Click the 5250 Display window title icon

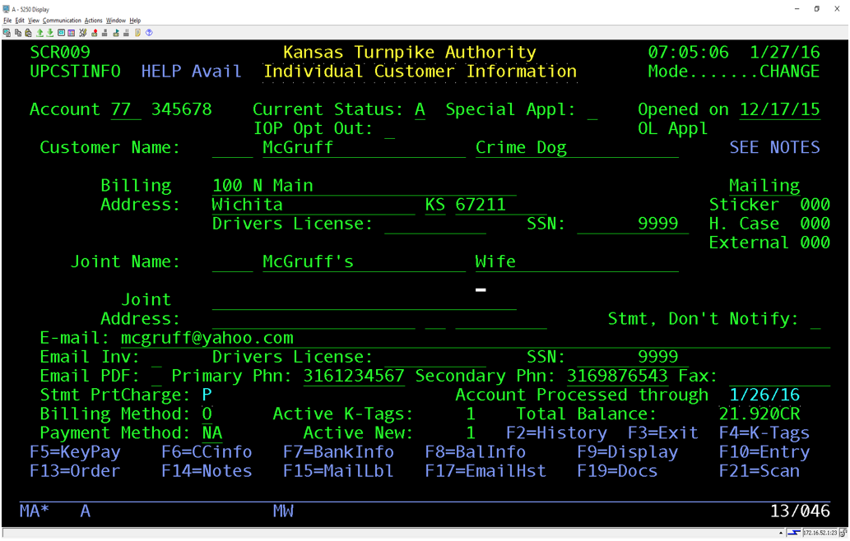click(x=7, y=9)
